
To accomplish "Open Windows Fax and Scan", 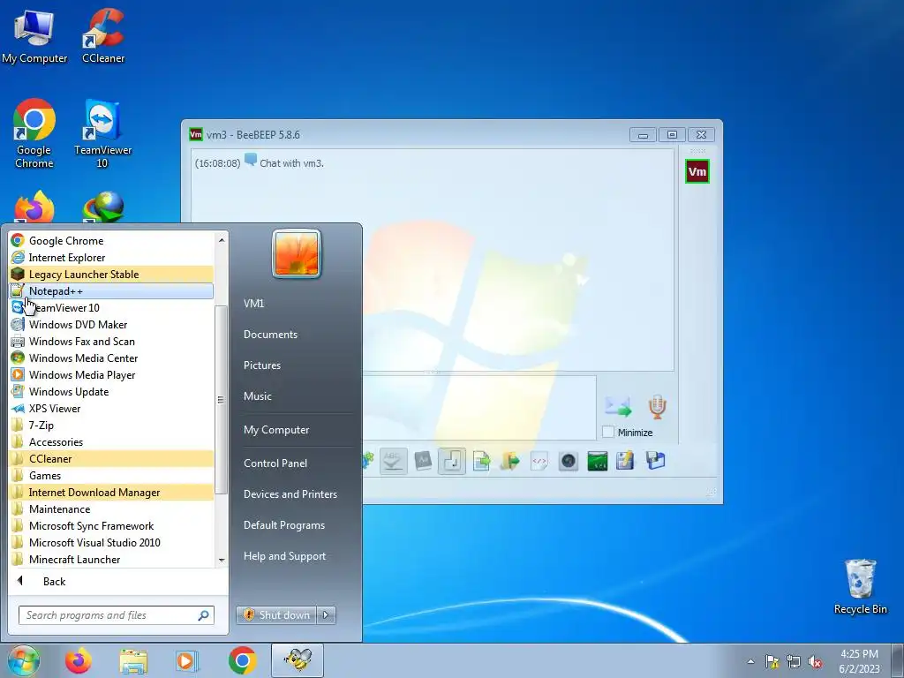I will pos(111,342).
